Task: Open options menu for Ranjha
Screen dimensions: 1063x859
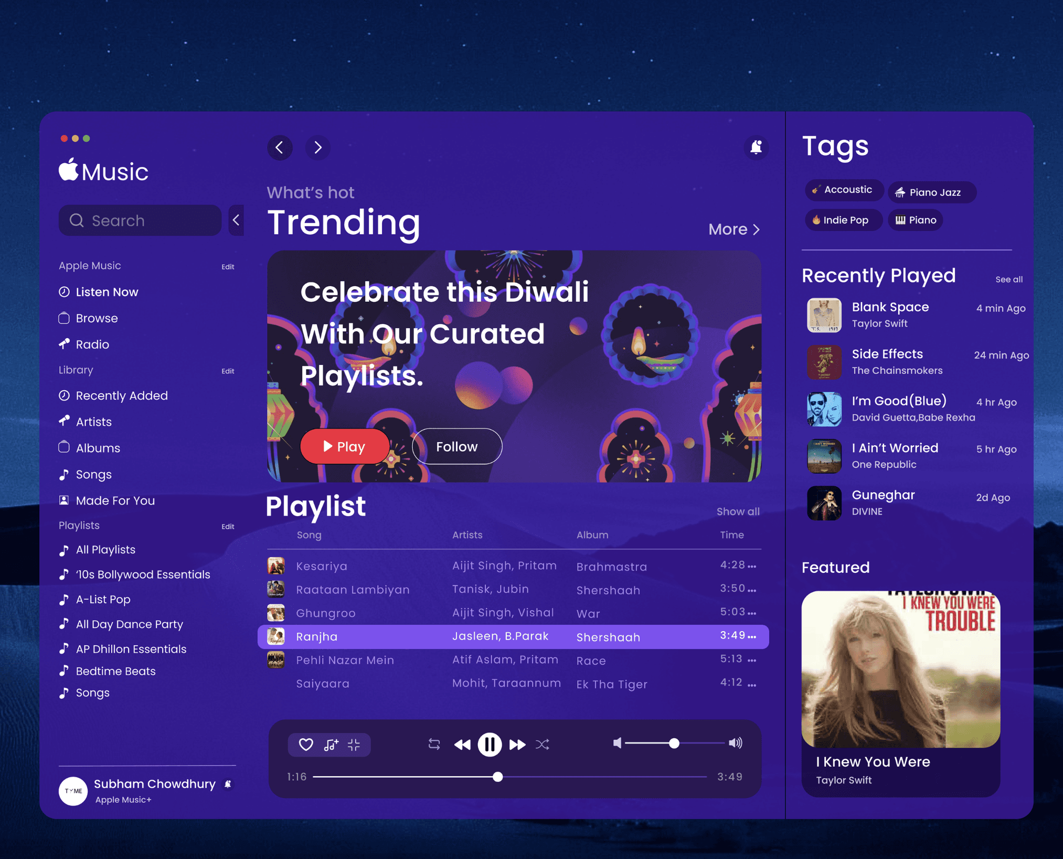Action: [x=752, y=637]
